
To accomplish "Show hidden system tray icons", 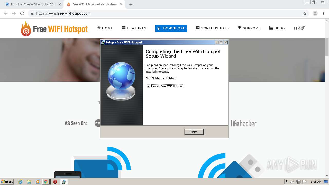I will click(x=287, y=182).
